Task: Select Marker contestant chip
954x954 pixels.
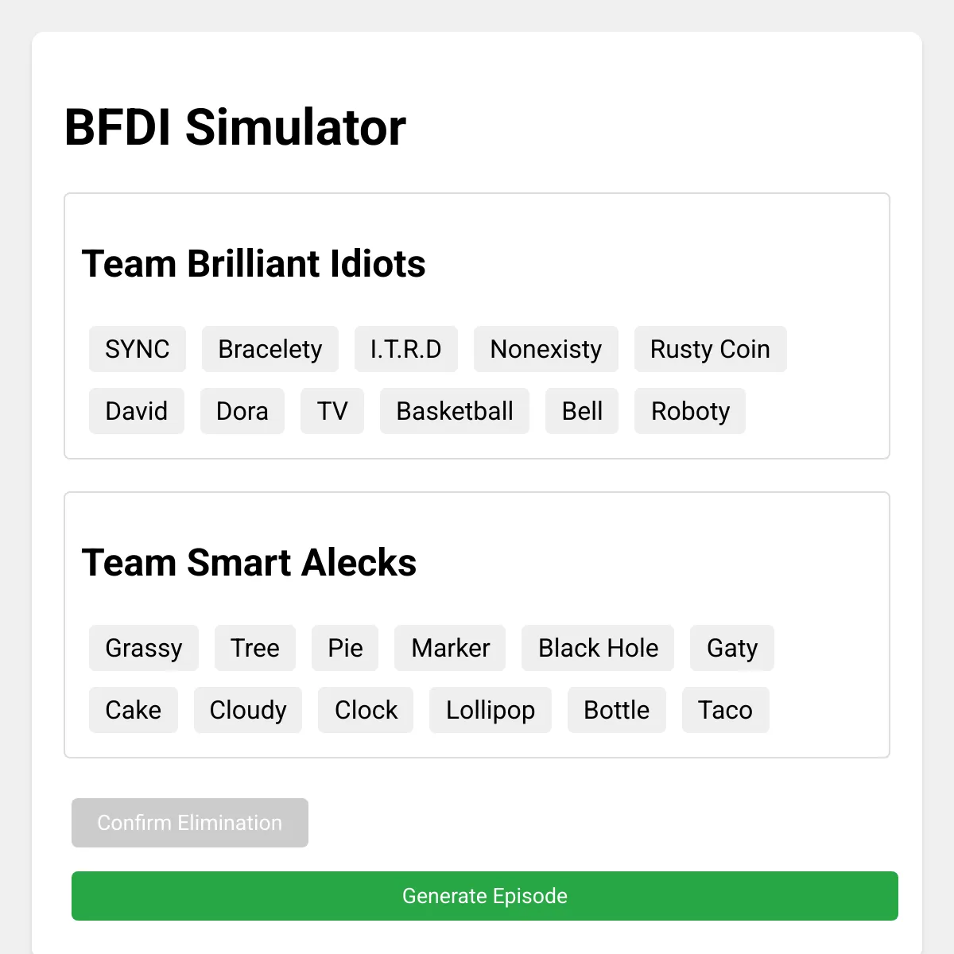Action: click(x=449, y=648)
